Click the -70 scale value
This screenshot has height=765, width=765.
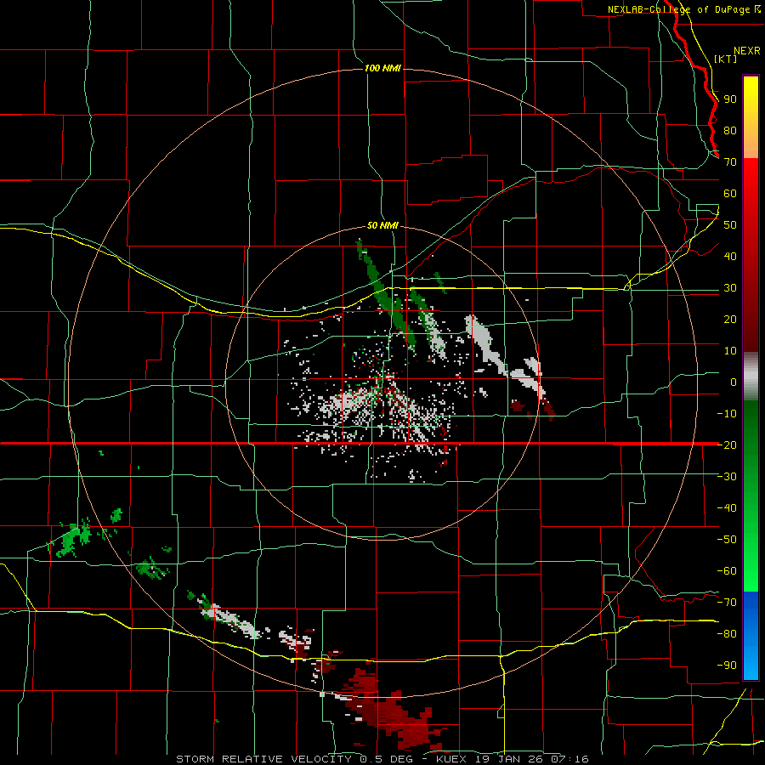[727, 603]
